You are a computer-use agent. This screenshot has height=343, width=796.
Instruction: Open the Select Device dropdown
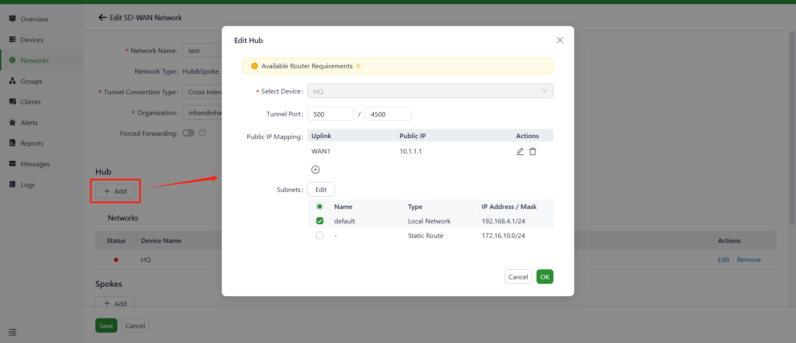point(430,91)
